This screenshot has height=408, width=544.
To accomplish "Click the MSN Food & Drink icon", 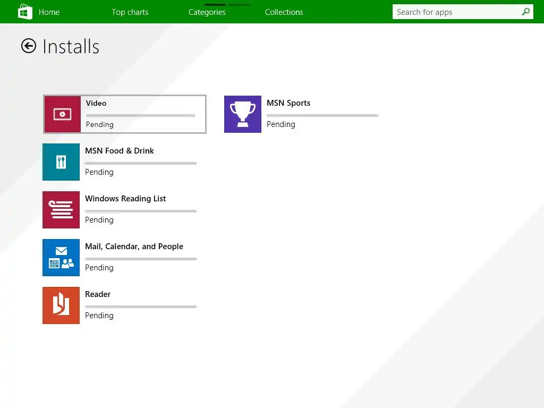I will tap(61, 162).
